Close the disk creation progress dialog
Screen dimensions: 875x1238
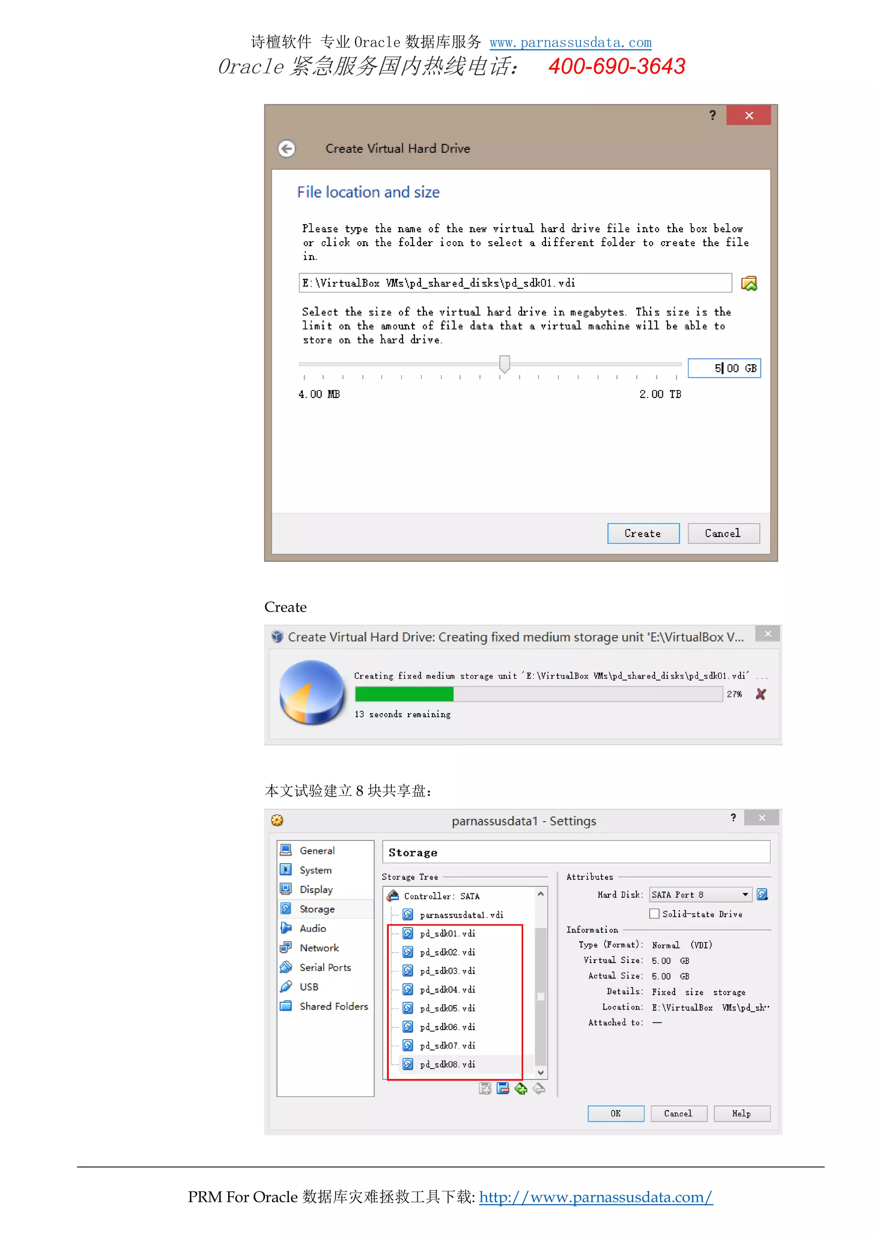point(768,634)
